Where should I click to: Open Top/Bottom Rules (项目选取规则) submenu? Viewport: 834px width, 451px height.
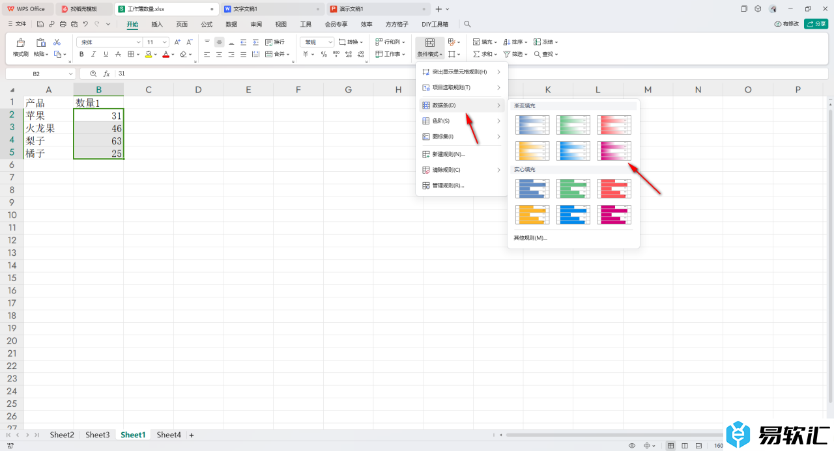click(x=461, y=87)
